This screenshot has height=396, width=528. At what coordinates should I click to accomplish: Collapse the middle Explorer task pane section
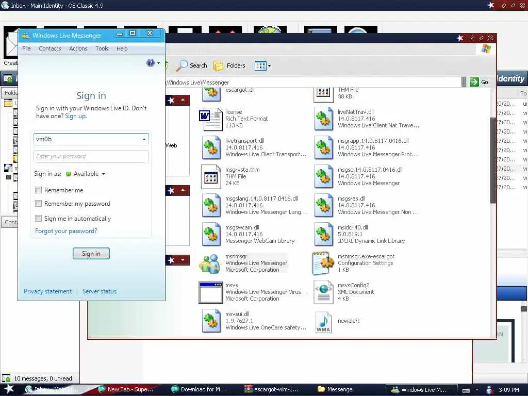183,190
